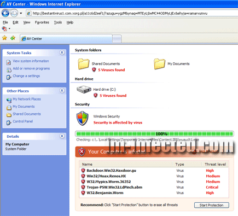Click the red shield beside Hard drive viruses
The height and width of the screenshot is (216, 238).
click(95, 95)
